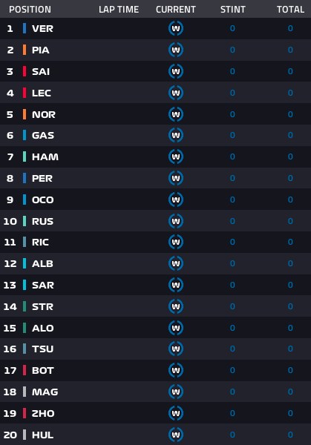Select the stint lap count for PER
This screenshot has height=445, width=311.
[232, 178]
